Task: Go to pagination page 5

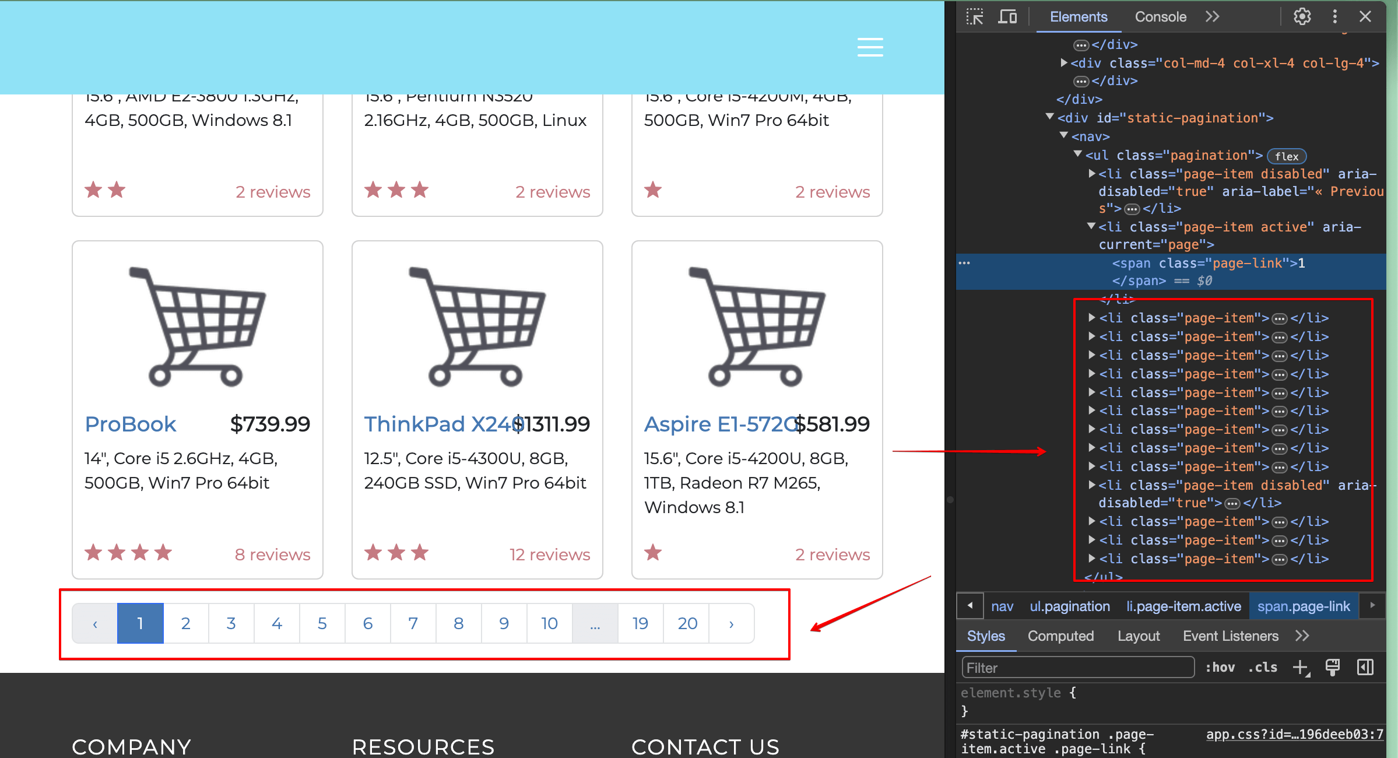Action: (322, 623)
